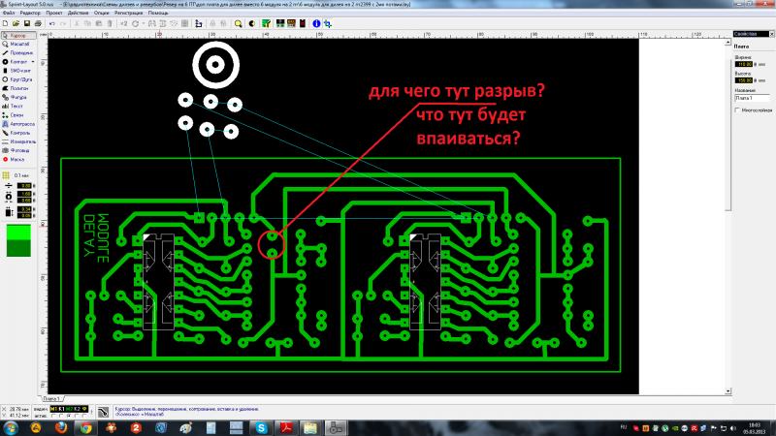Click the pad outer diameter value field
Image resolution: width=776 pixels, height=436 pixels.
23,194
